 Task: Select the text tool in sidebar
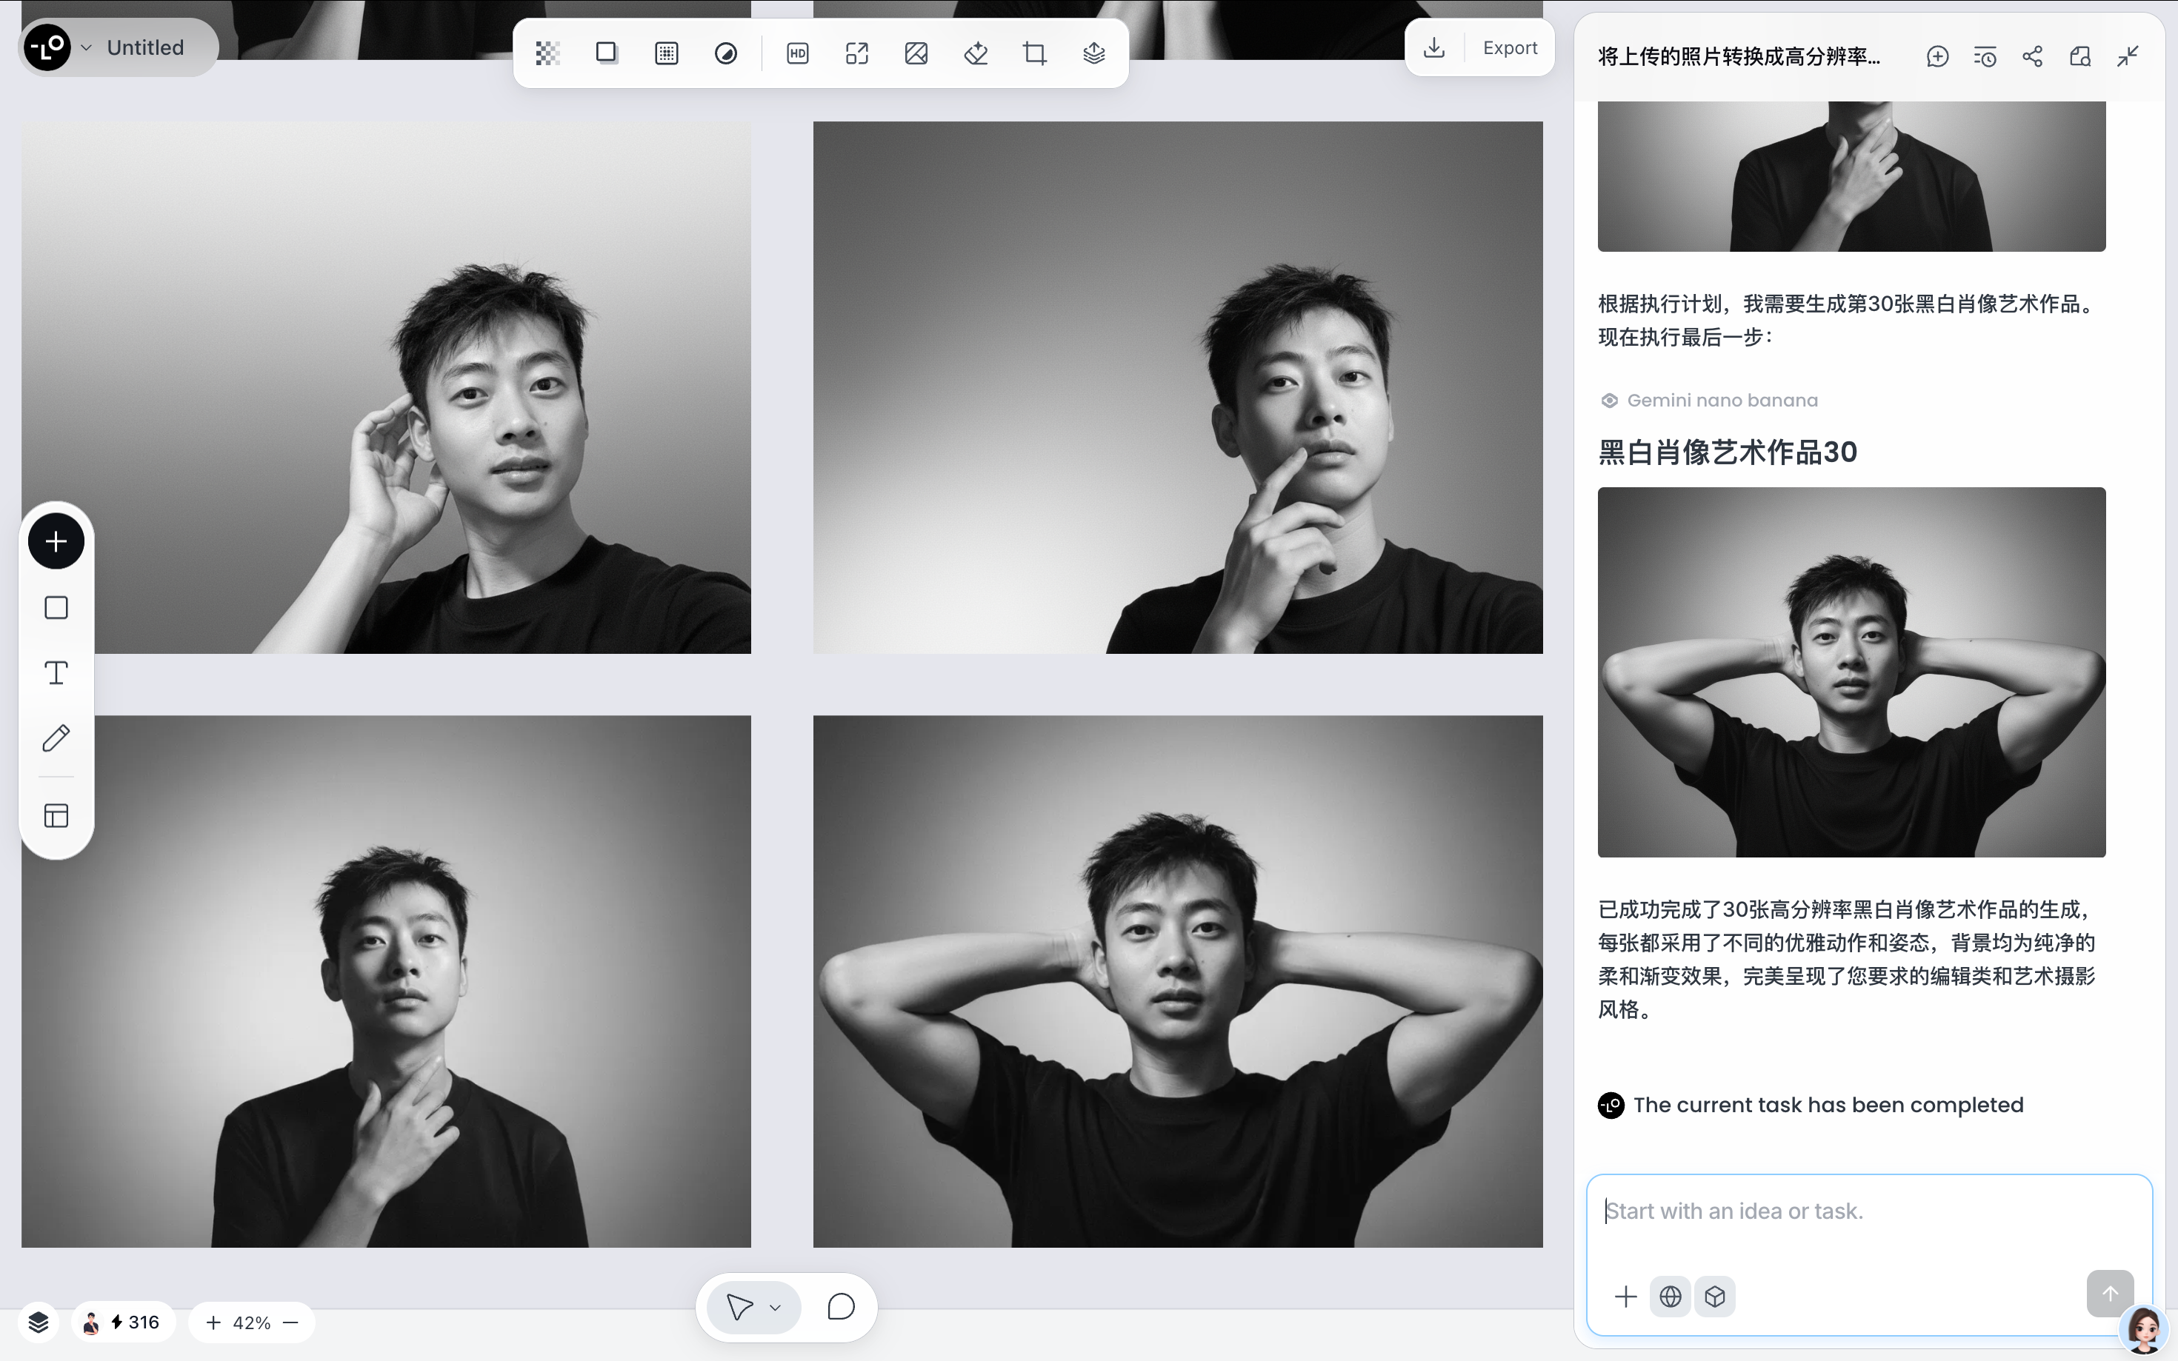[x=56, y=673]
